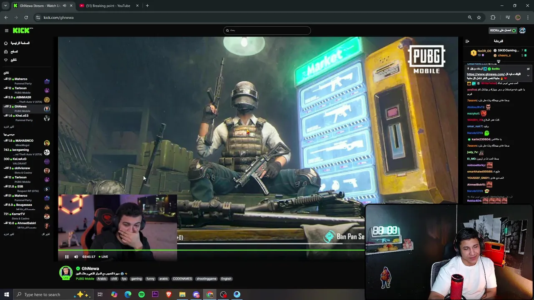Collapse the chat panel icon

coord(467,41)
